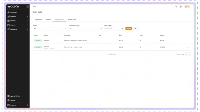
Task: Click the 1-2 of 2 results text
Action: pos(112,54)
